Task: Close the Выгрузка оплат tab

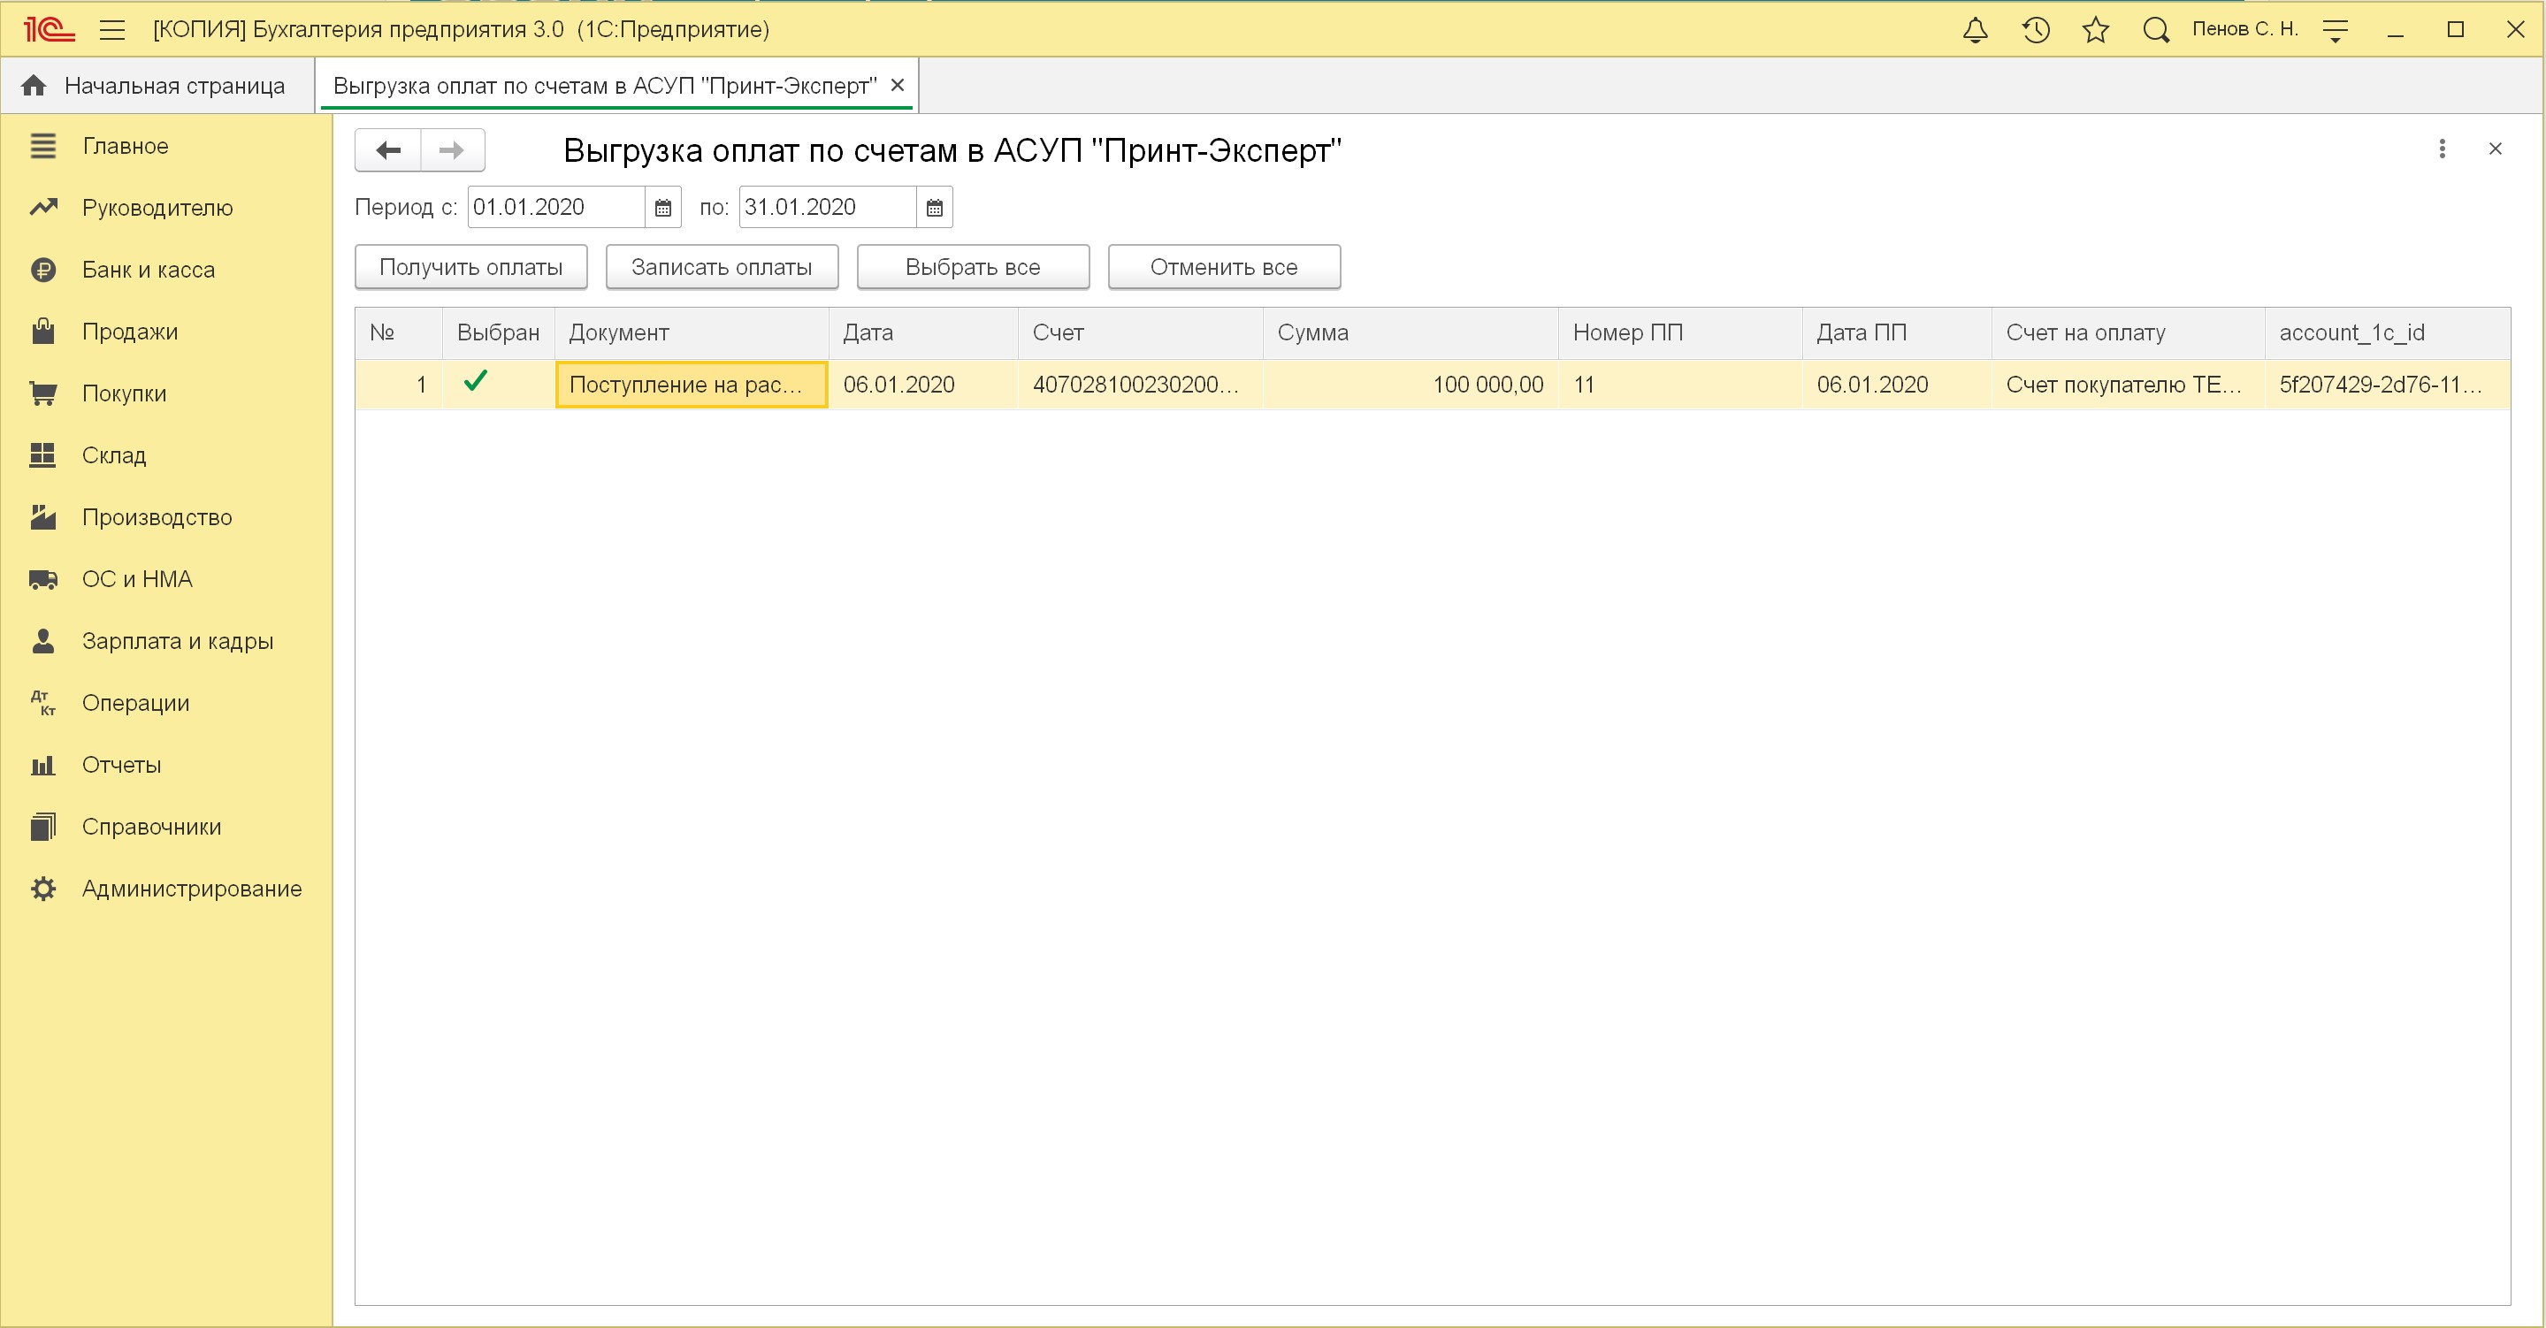Action: click(x=898, y=85)
